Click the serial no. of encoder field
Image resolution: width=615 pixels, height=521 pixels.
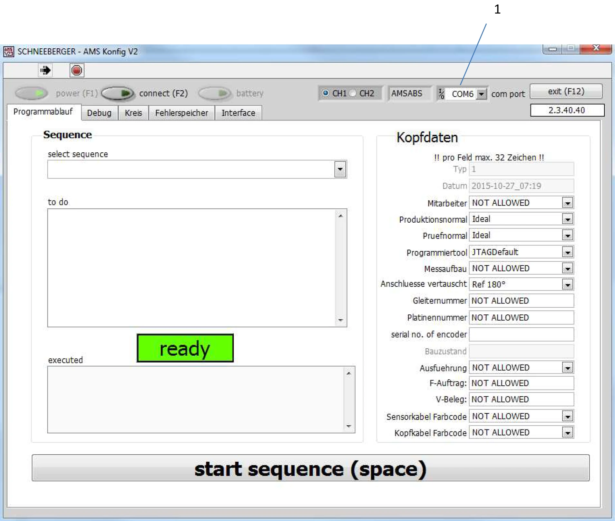(x=521, y=334)
